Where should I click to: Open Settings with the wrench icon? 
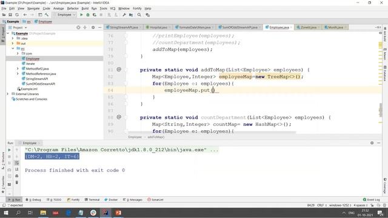pos(124,15)
